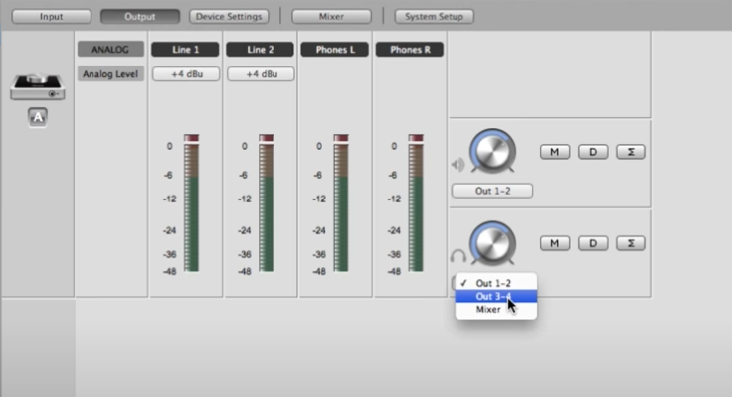Open the System Setup tab
The height and width of the screenshot is (397, 732).
click(x=435, y=16)
